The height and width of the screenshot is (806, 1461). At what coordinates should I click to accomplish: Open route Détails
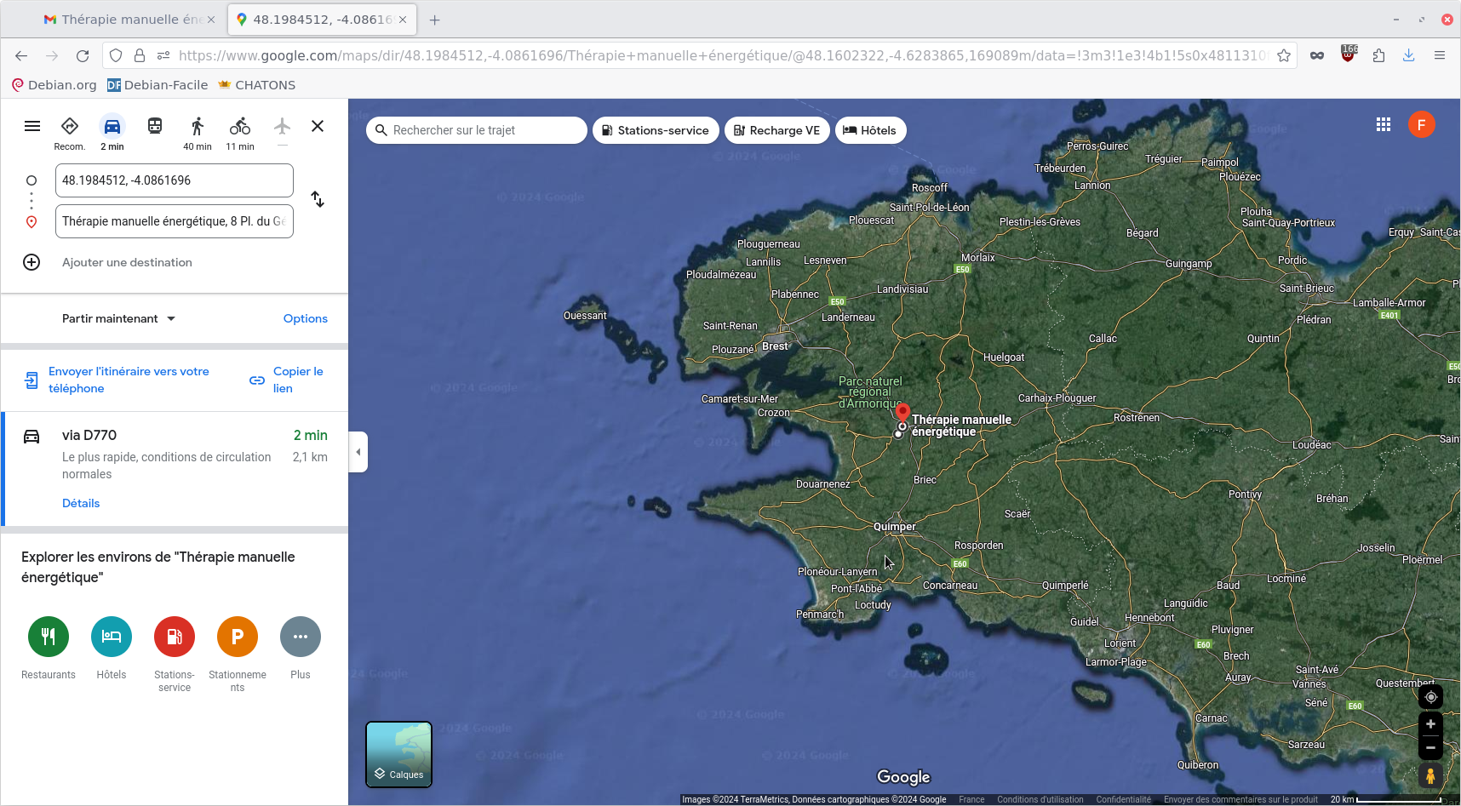point(81,503)
